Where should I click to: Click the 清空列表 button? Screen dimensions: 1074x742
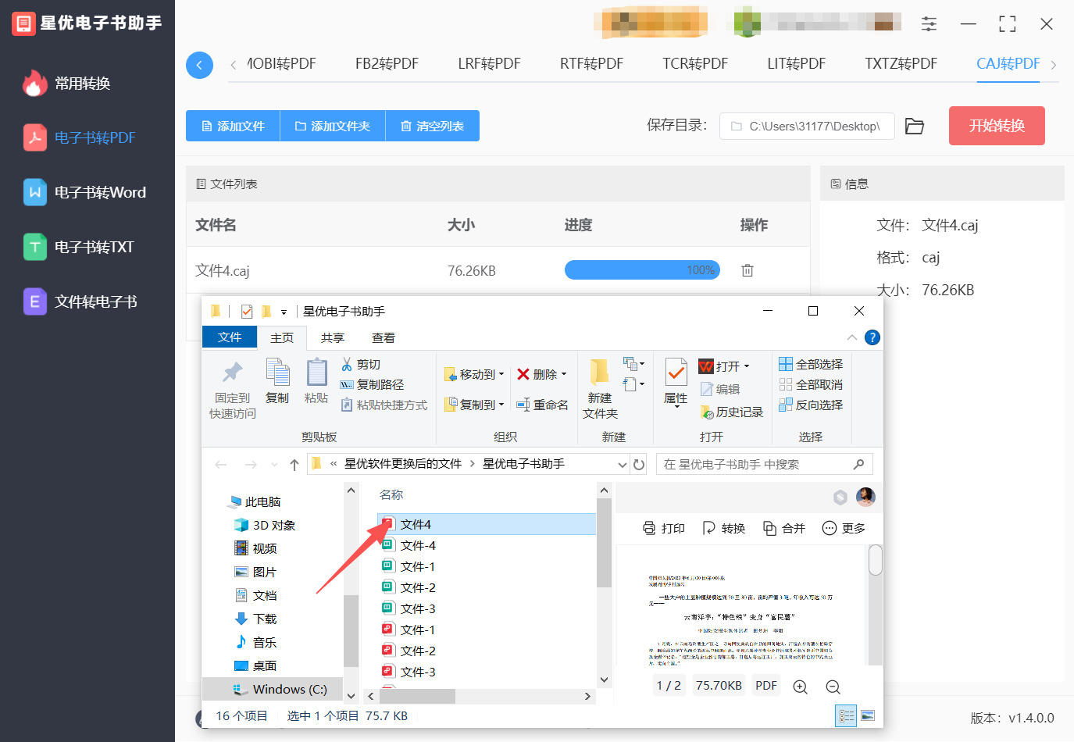pyautogui.click(x=432, y=126)
